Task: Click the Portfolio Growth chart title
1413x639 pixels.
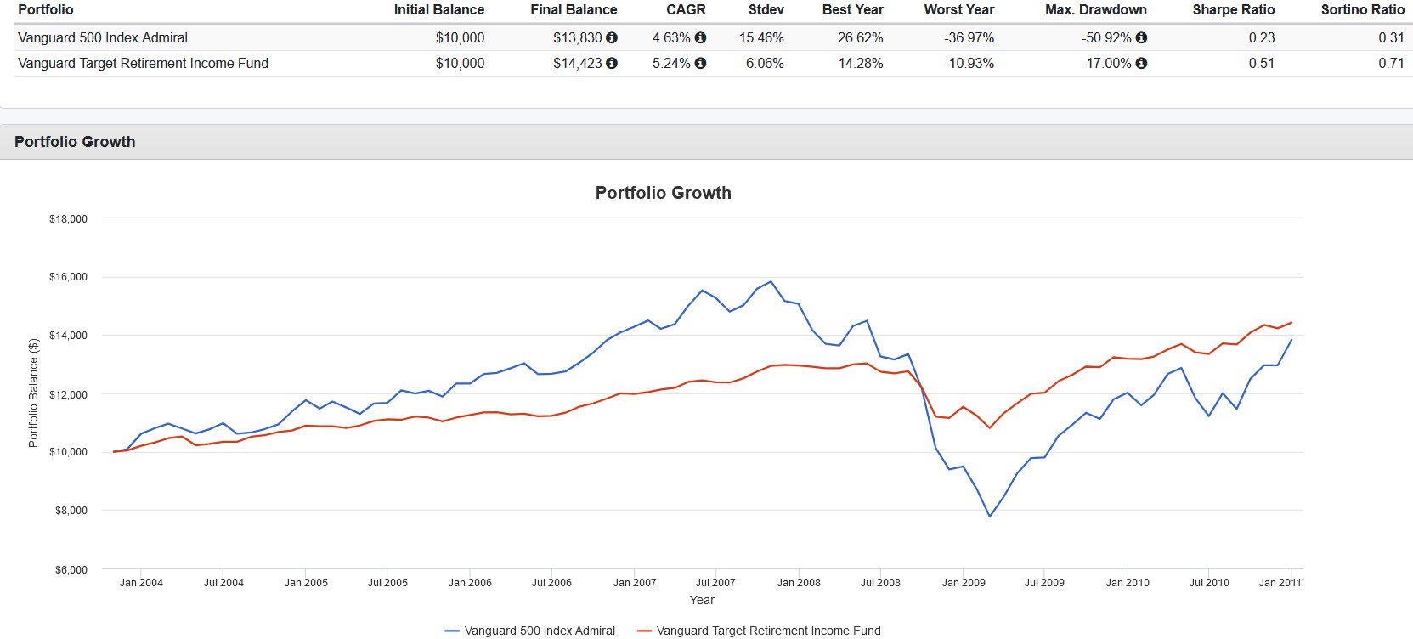Action: 663,193
